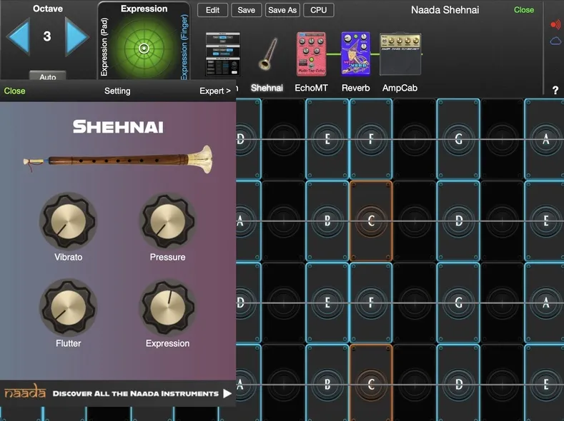Click the cloud icon
This screenshot has width=564, height=421.
(x=555, y=41)
